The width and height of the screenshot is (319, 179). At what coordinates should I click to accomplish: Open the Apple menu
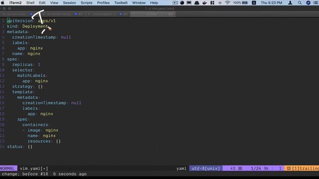click(2, 2)
